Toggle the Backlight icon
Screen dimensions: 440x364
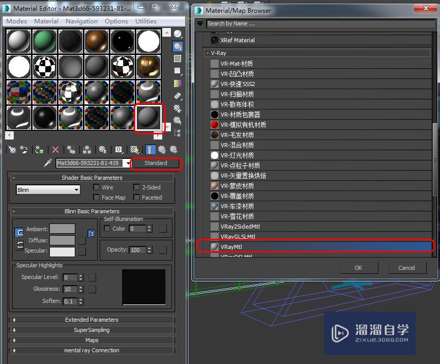178,46
